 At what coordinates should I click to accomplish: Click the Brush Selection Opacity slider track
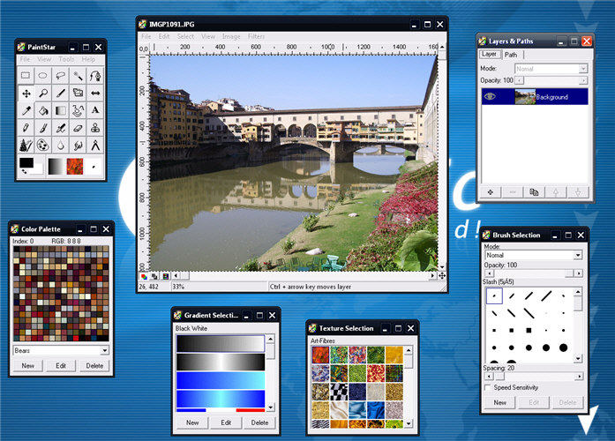534,273
